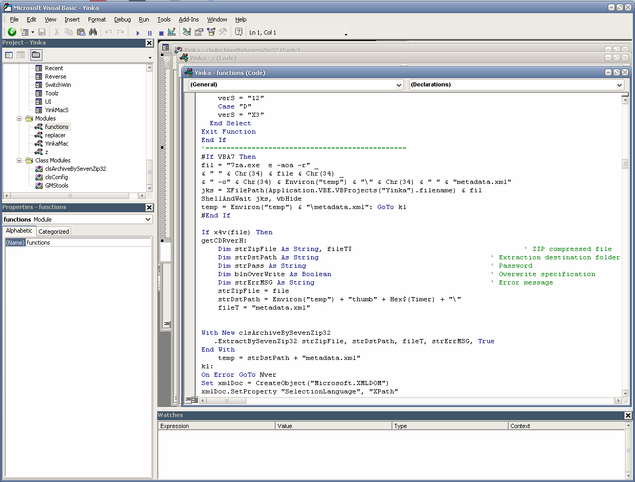
Task: Run the macro with the play button
Action: click(x=138, y=32)
